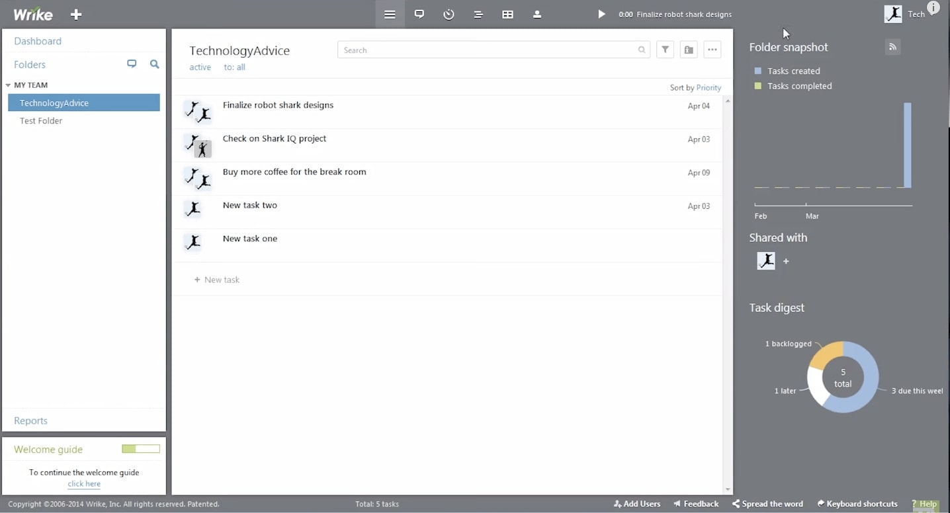The width and height of the screenshot is (950, 513).
Task: Open the Reports section
Action: pyautogui.click(x=30, y=420)
